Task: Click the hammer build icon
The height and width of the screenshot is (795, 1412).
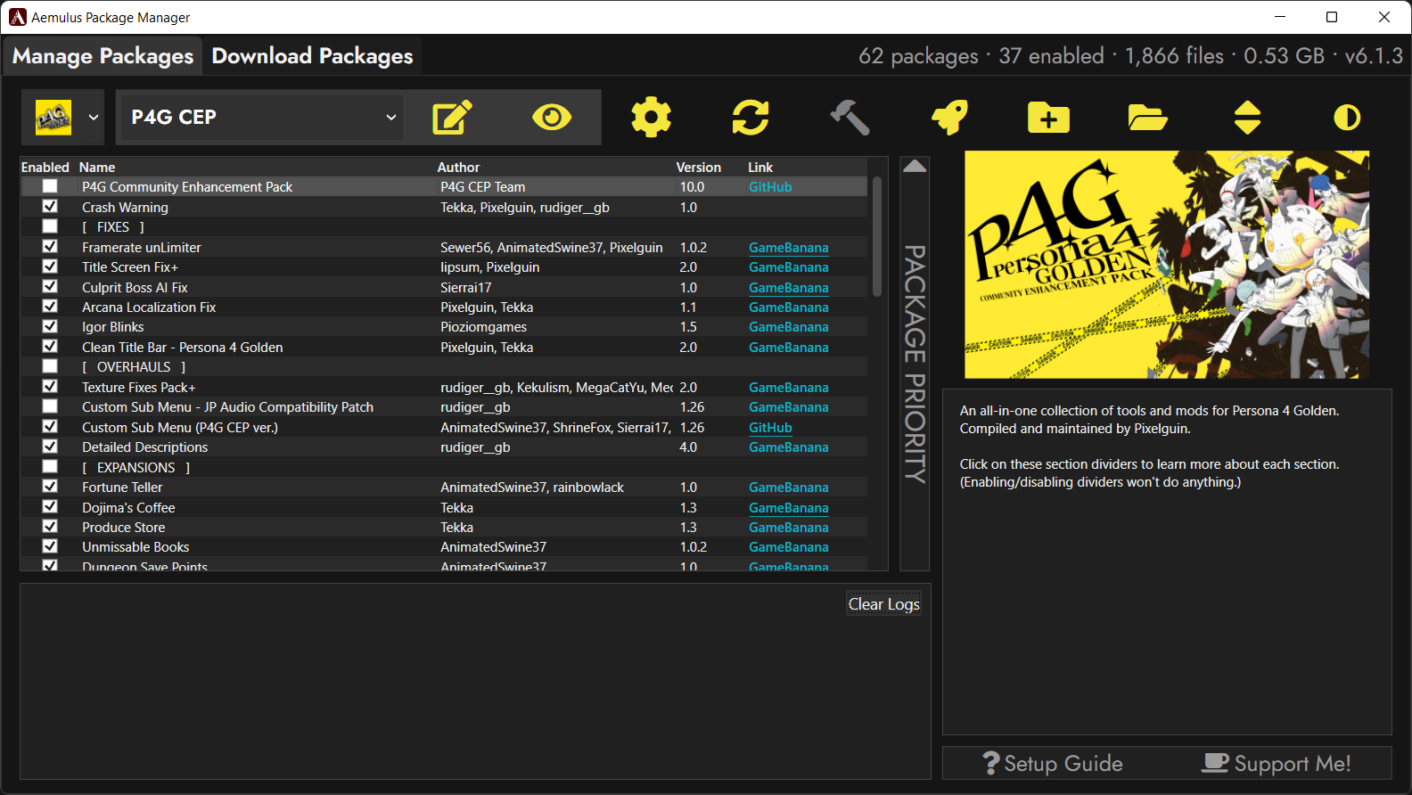Action: (x=850, y=117)
